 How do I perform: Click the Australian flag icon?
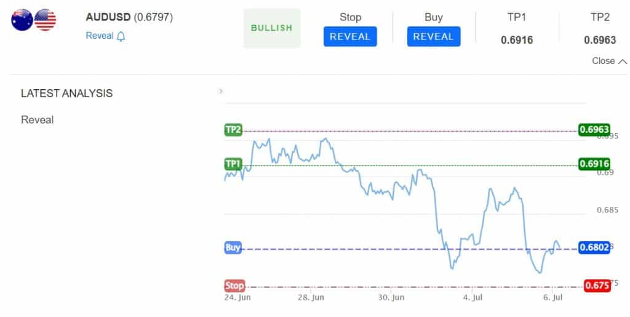pos(22,20)
